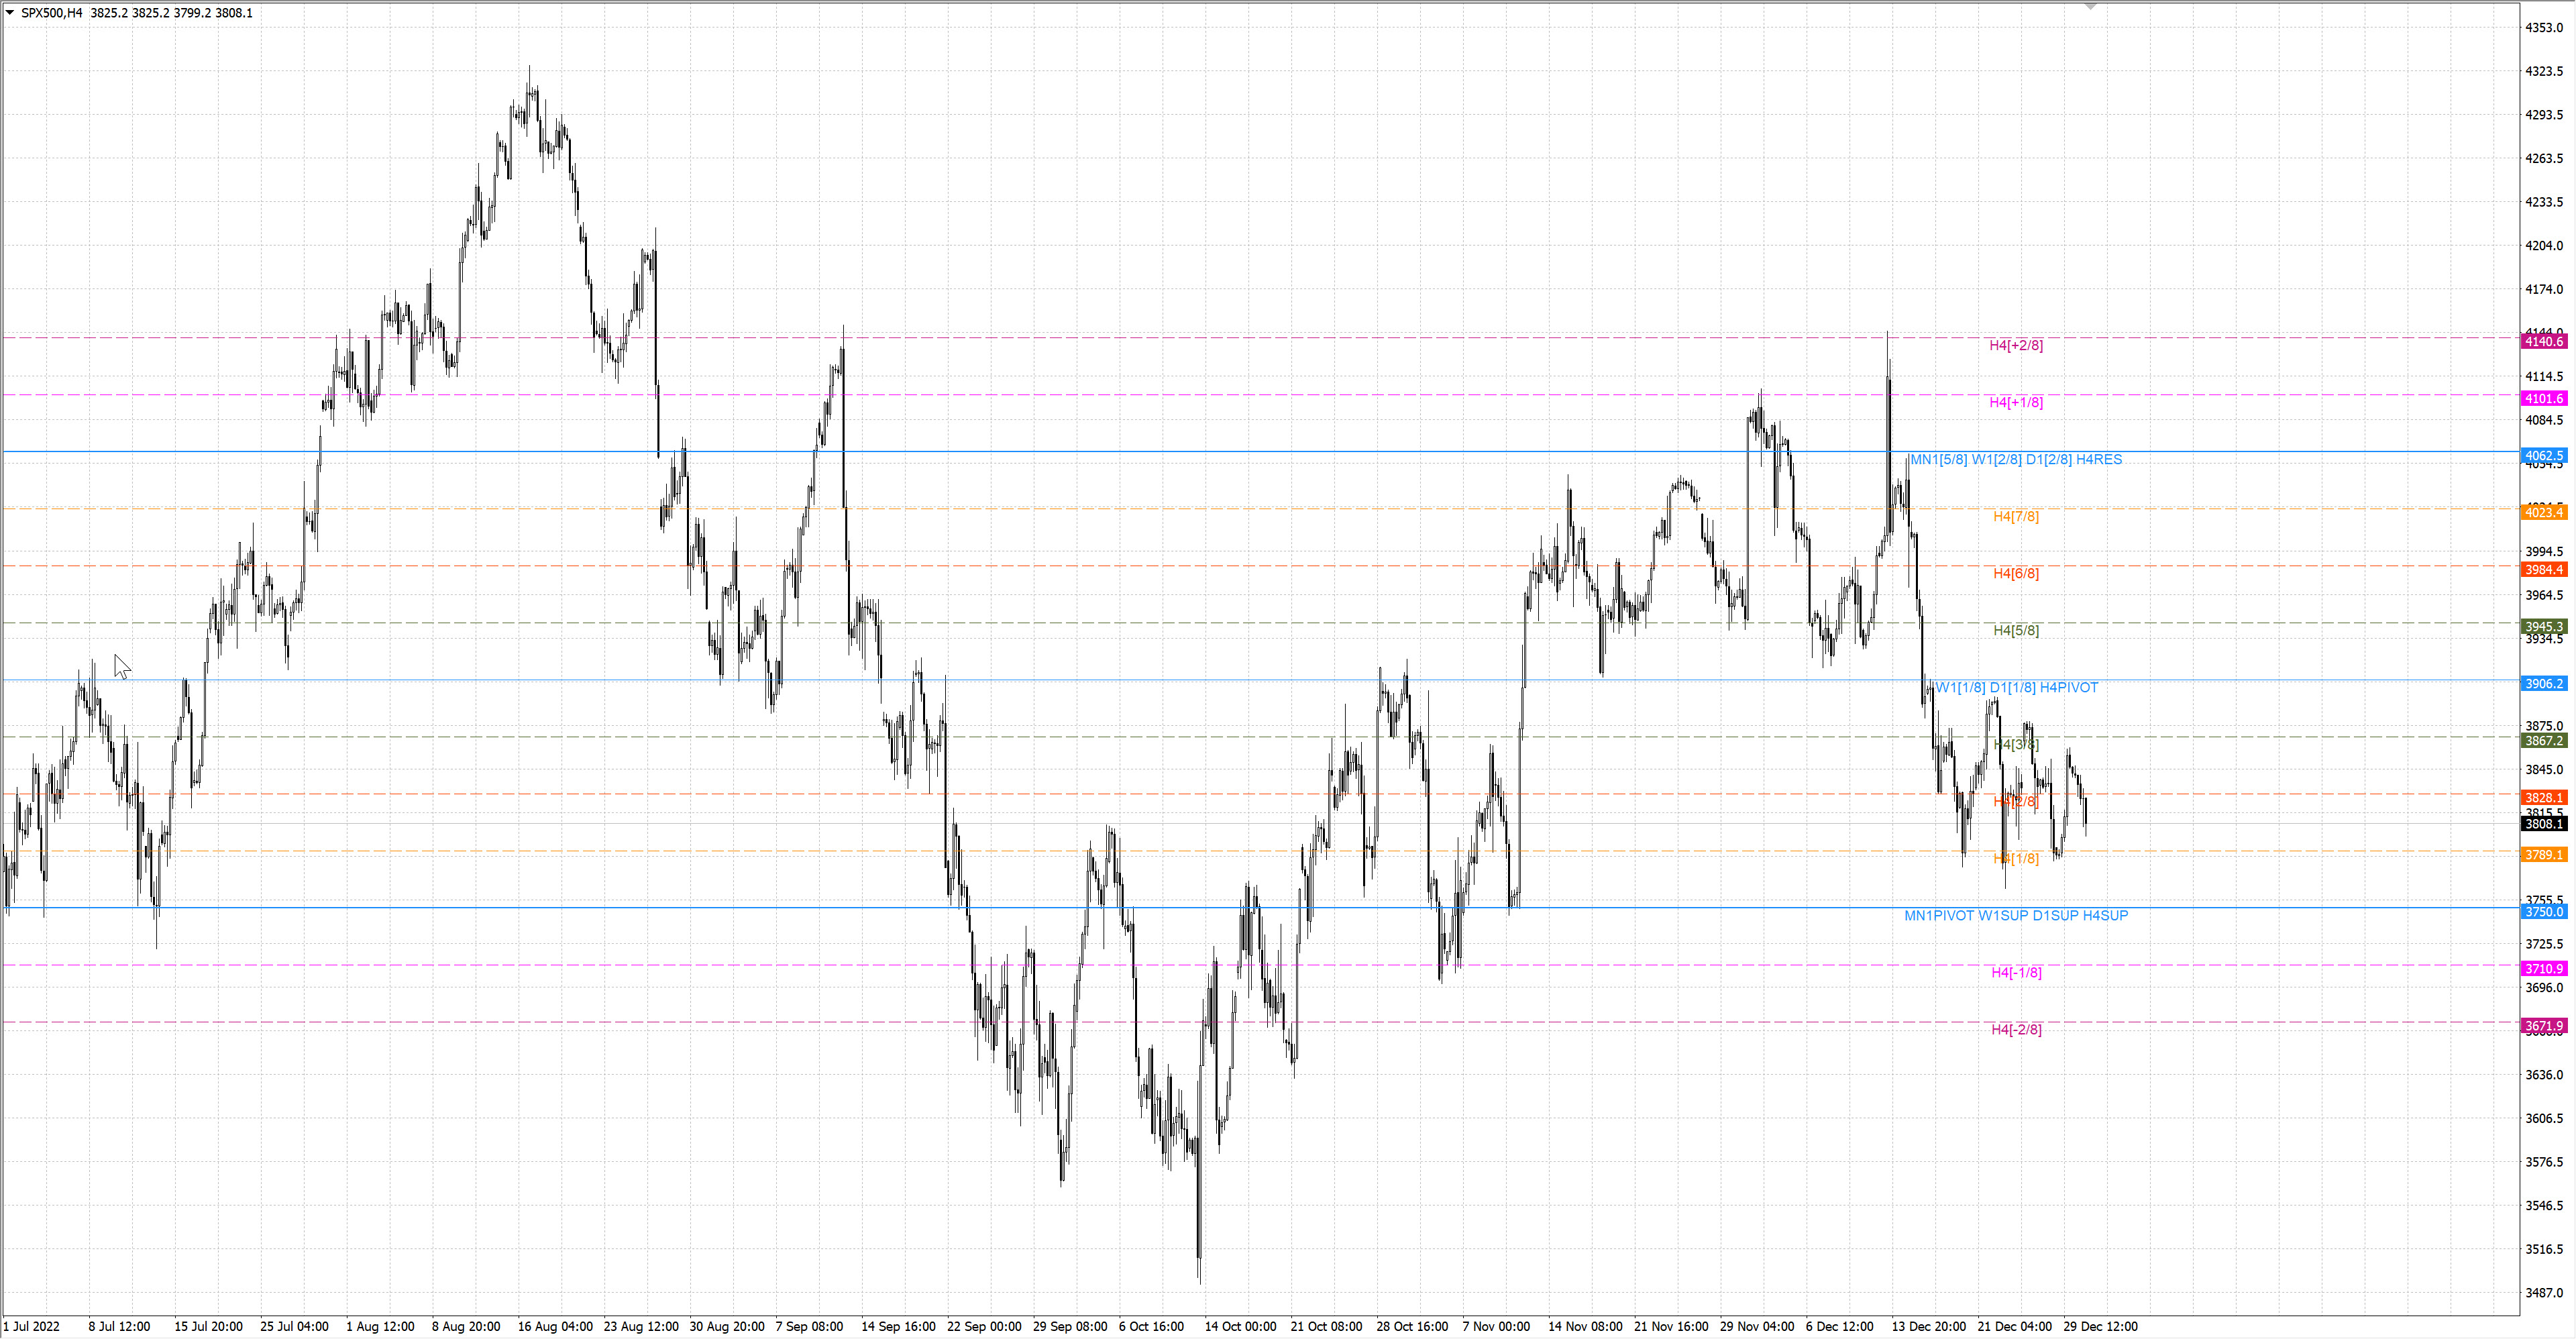Image resolution: width=2576 pixels, height=1339 pixels.
Task: Select the H4[2/8] level label
Action: click(2016, 801)
